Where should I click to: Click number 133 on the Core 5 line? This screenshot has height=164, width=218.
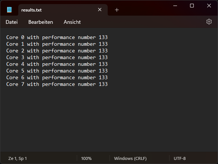click(x=103, y=71)
